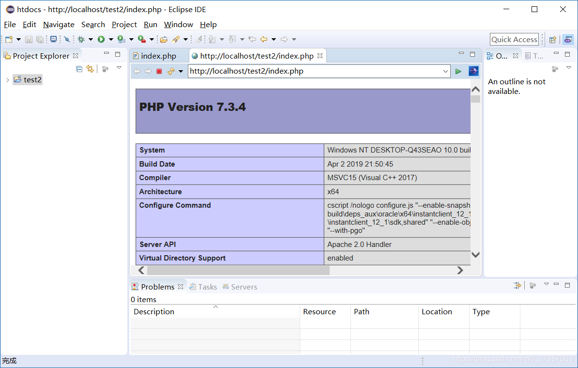
Task: Switch to the Servers tab
Action: click(240, 287)
